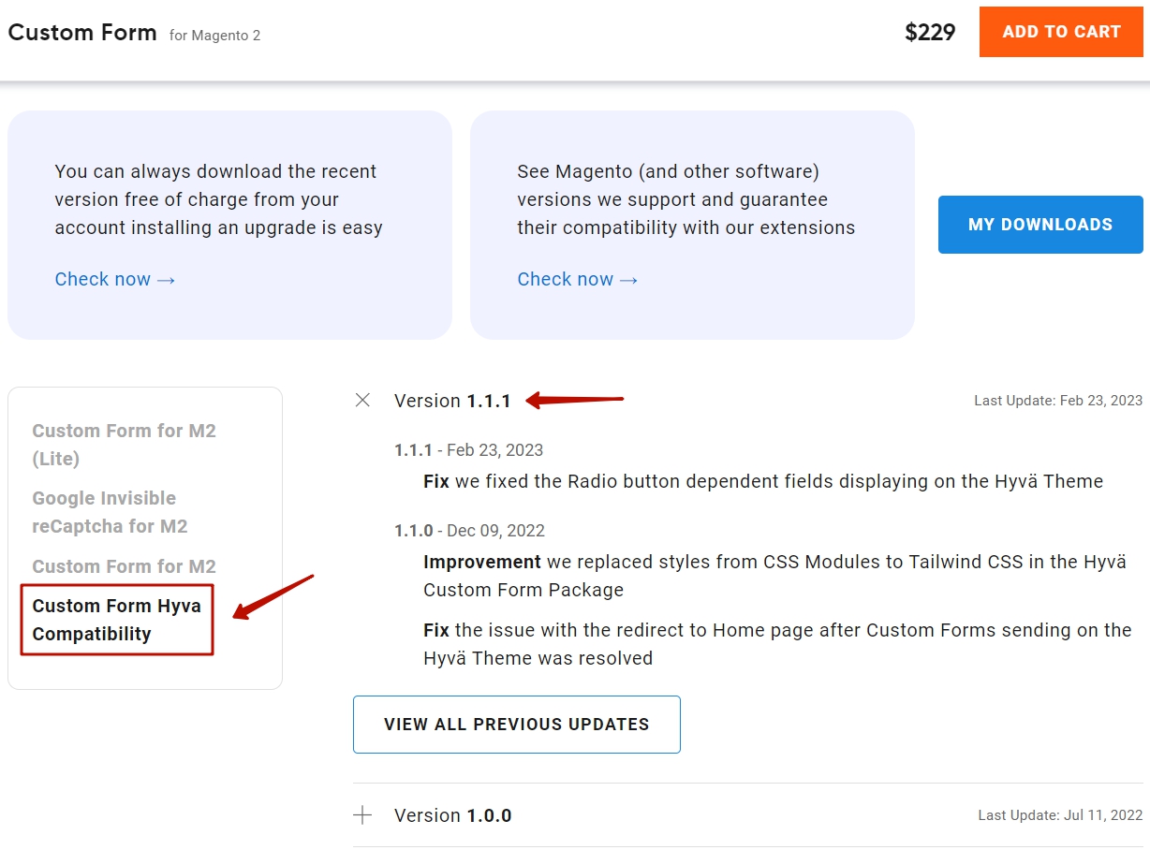Screen dimensions: 1150x850
Task: Follow Check now link for recent version download
Action: 115,279
